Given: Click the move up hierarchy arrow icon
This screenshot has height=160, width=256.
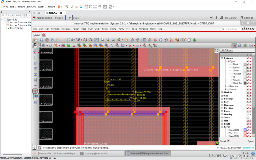Looking at the screenshot, I should click(x=138, y=40).
